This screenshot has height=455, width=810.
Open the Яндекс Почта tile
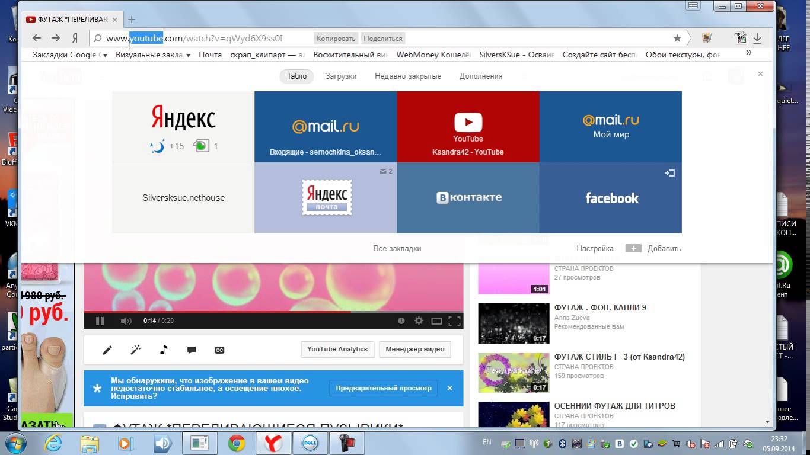(x=326, y=198)
